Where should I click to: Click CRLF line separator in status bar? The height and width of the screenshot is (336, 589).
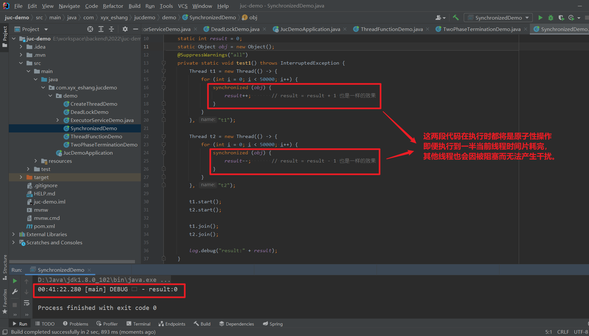563,332
